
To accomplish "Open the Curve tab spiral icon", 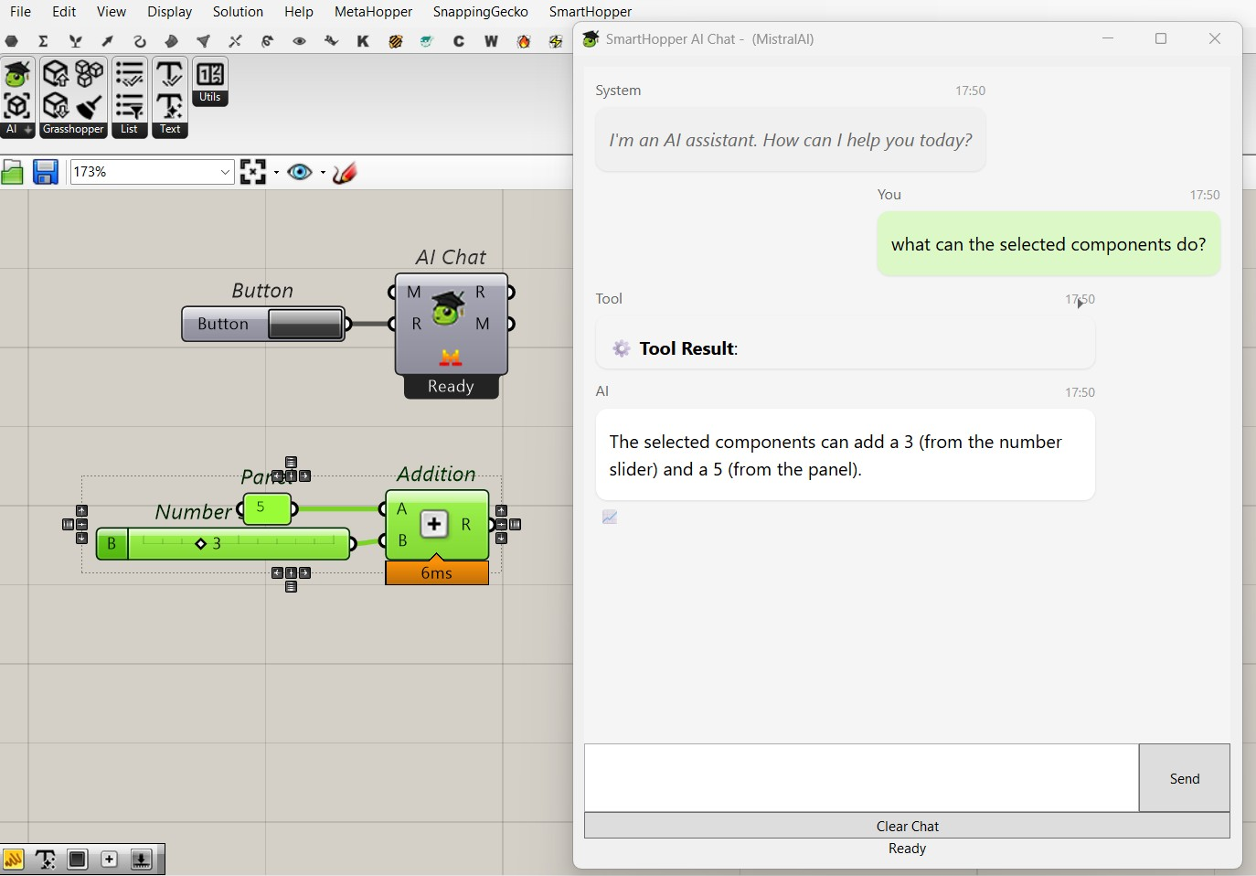I will (x=139, y=41).
